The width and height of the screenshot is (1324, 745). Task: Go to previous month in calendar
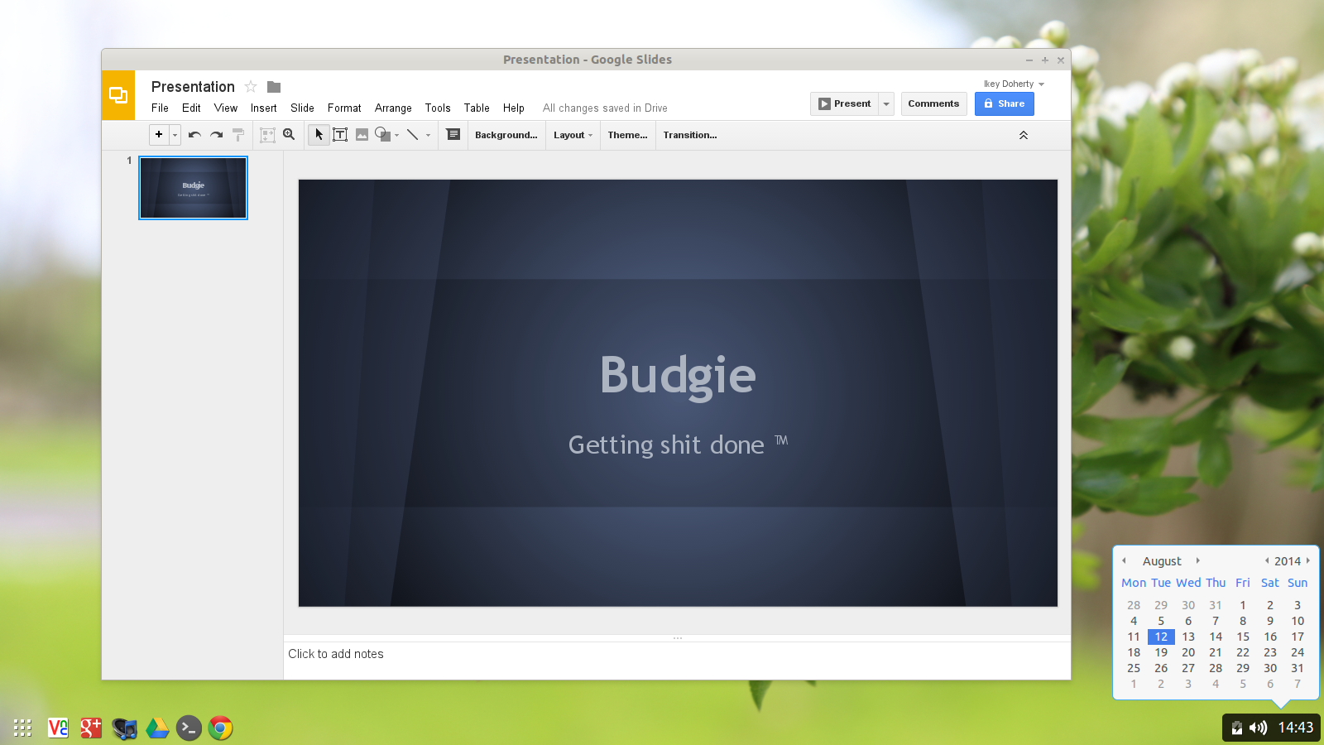click(x=1124, y=561)
